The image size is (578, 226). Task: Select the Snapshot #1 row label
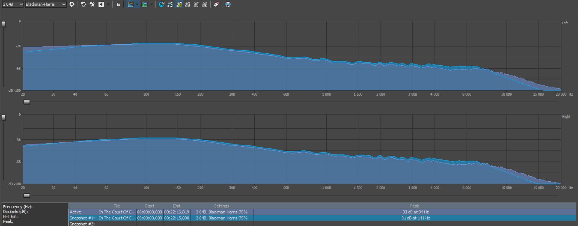[x=82, y=218]
